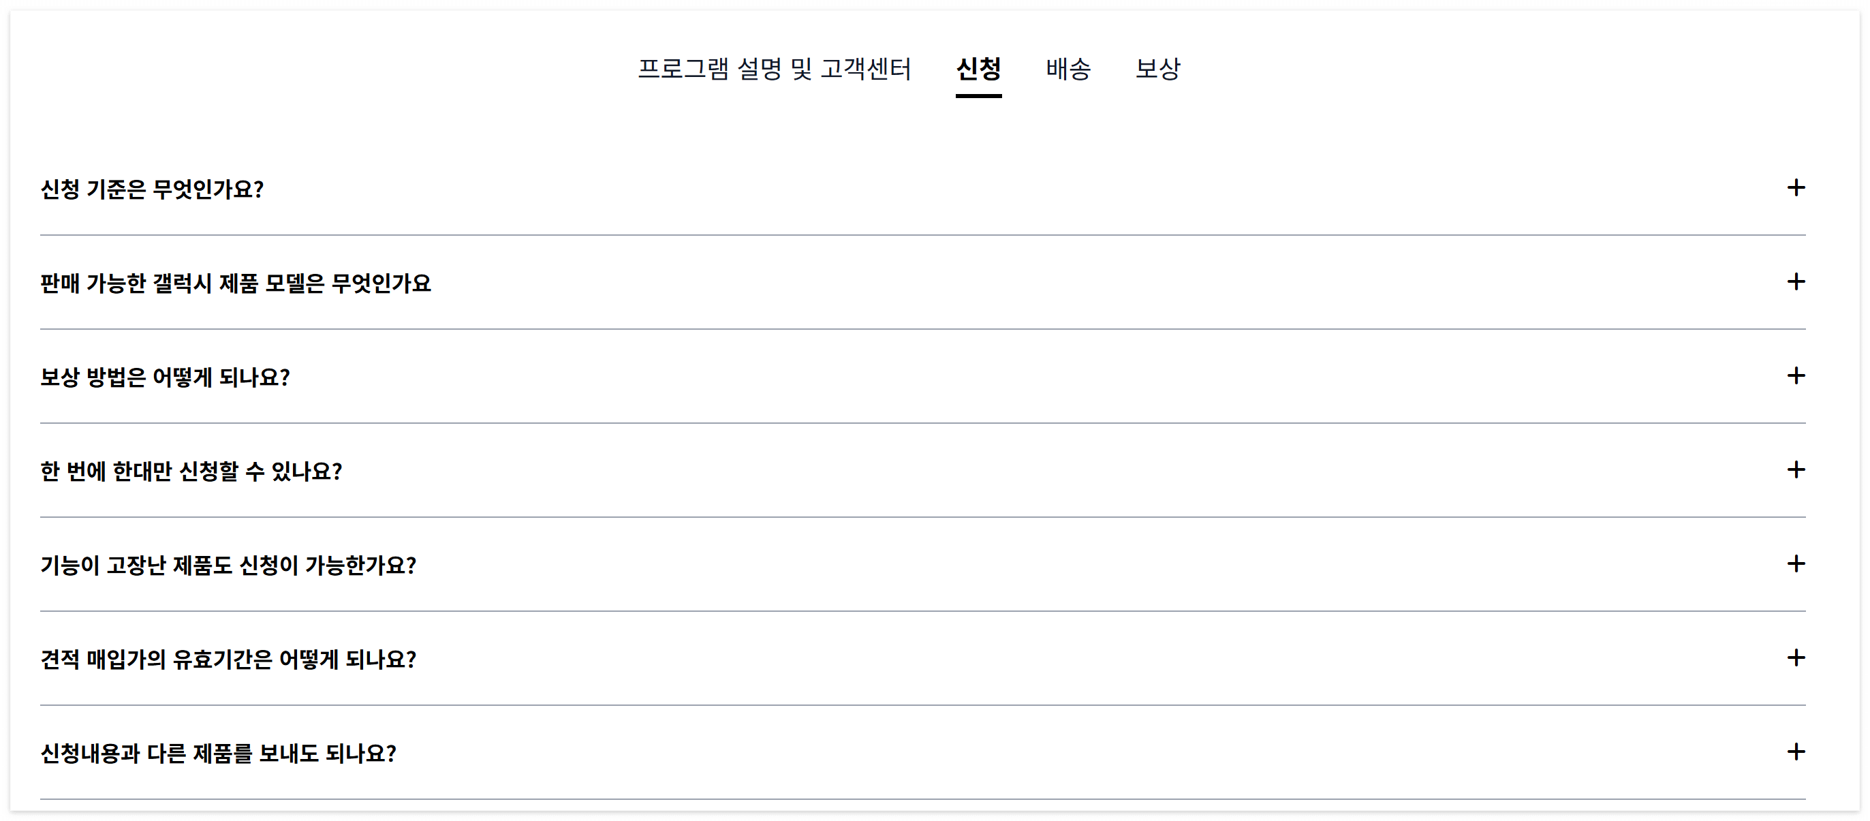Select the 보상 방법은 어떻게 되나요? question text
Image resolution: width=1870 pixels, height=821 pixels.
pyautogui.click(x=166, y=377)
